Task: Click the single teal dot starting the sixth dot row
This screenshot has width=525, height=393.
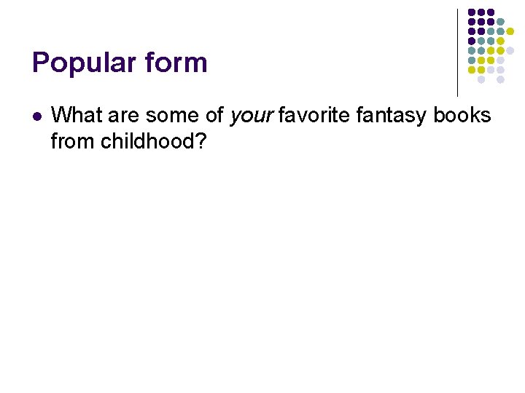Action: tap(472, 60)
